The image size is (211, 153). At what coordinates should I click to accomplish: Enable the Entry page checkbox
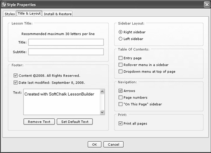[x=121, y=58]
